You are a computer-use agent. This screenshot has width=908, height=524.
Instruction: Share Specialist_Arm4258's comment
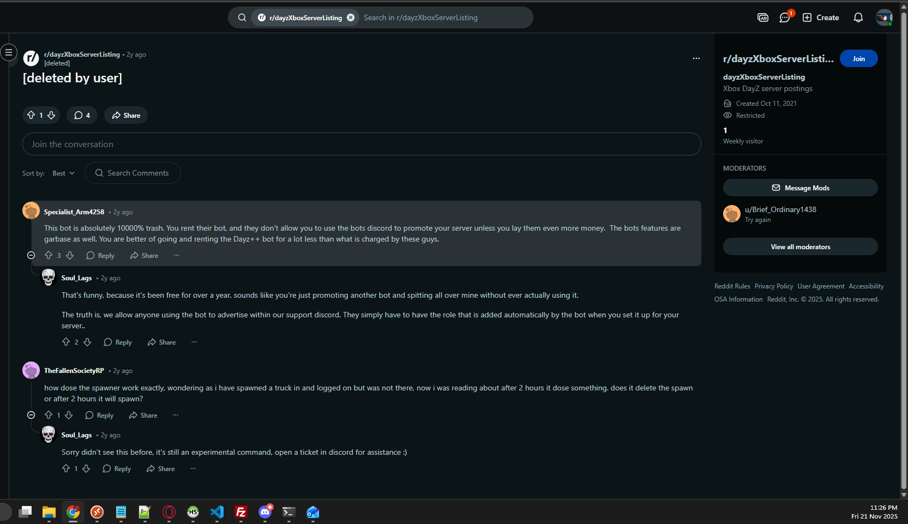[x=145, y=255]
